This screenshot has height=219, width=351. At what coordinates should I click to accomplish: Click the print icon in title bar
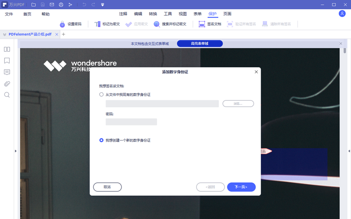[x=61, y=5]
